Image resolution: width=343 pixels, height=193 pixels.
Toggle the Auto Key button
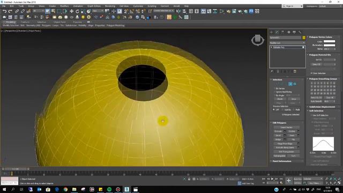pos(297,179)
